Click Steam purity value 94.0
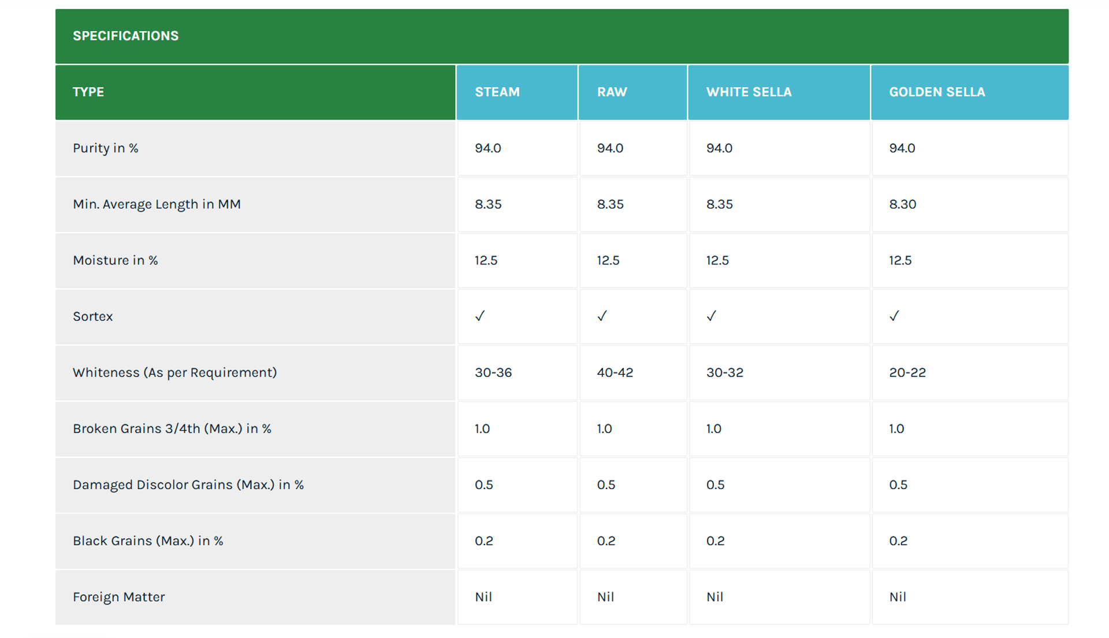This screenshot has height=638, width=1109. (488, 148)
